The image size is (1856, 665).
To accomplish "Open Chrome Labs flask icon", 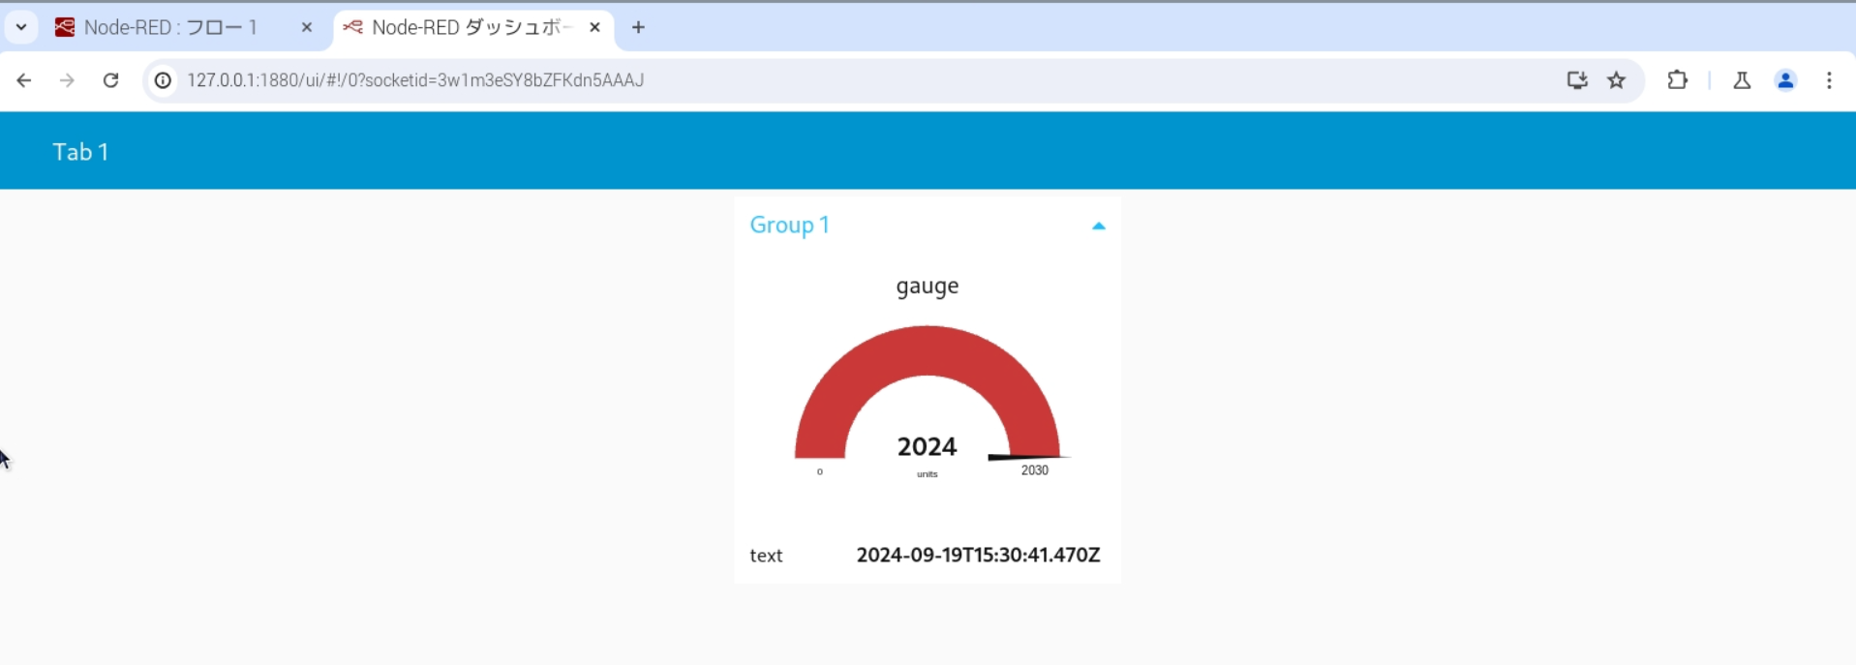I will pos(1742,80).
